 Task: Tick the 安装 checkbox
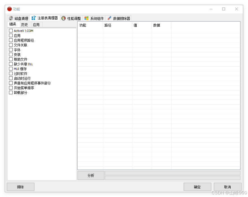(x=11, y=54)
